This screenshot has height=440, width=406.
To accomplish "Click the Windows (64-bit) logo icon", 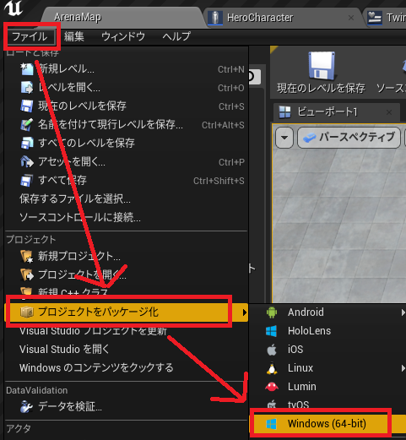I will (x=272, y=424).
